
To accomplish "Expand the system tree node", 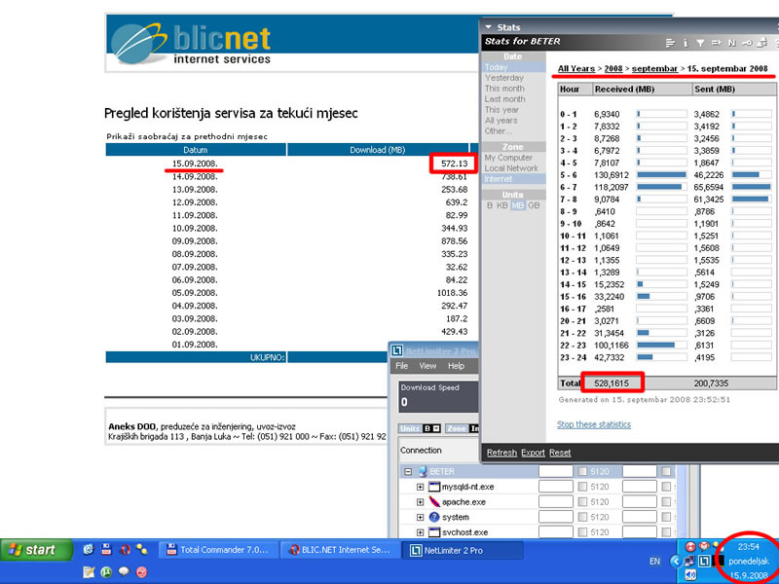I will 420,518.
